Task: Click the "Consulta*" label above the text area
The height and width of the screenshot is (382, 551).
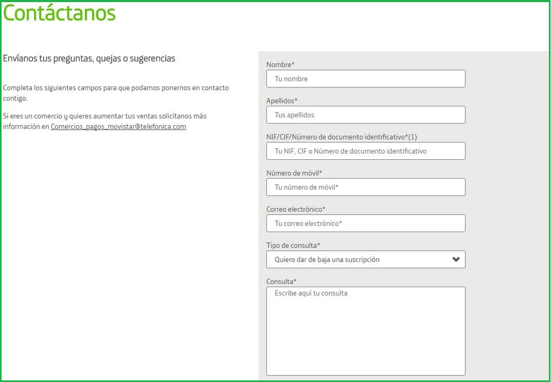Action: 281,282
